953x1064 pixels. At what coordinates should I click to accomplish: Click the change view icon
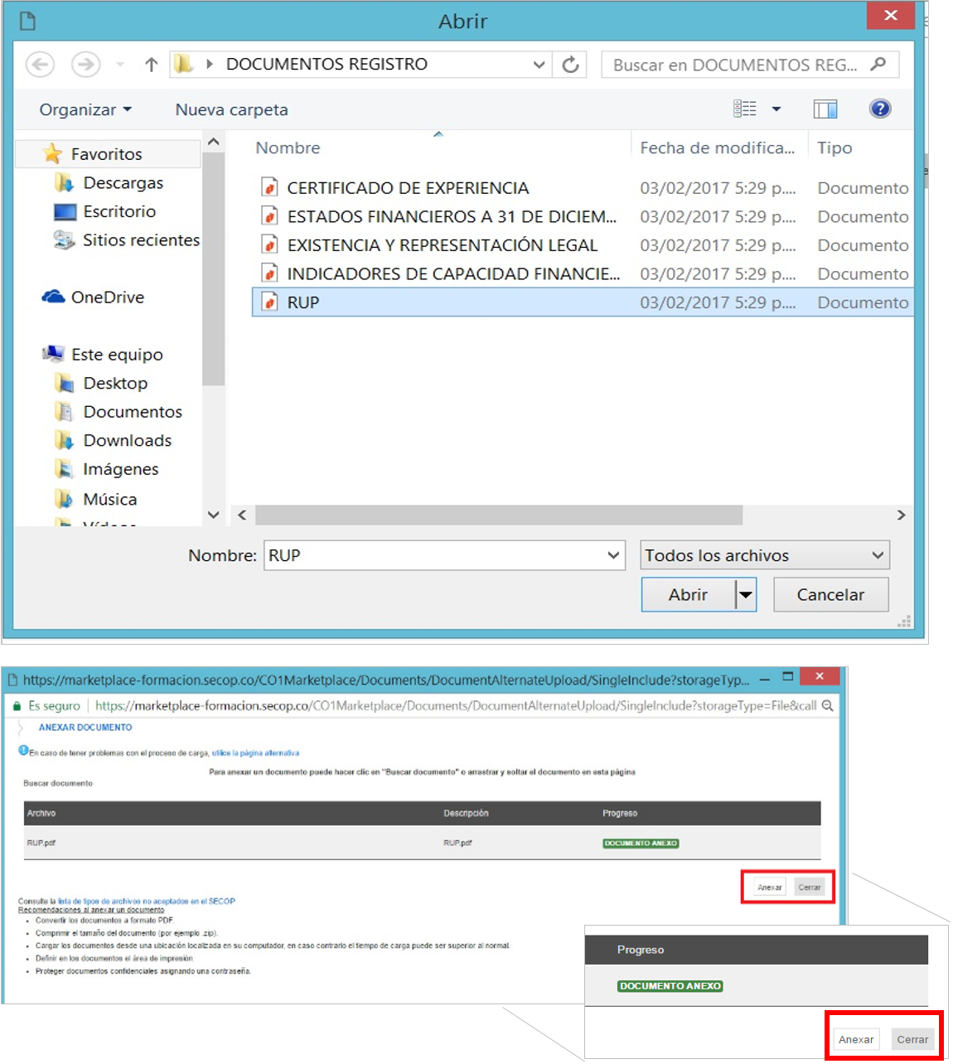745,109
